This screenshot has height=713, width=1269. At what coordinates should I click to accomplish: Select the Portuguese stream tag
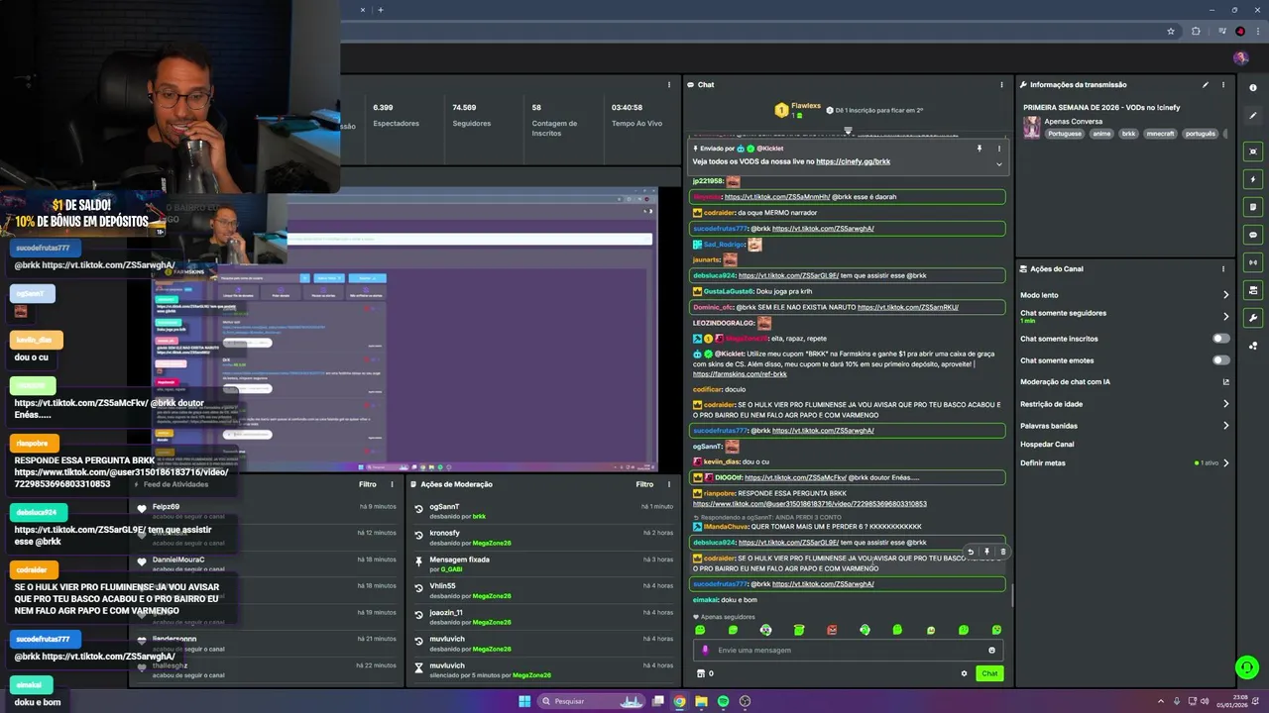tap(1065, 134)
